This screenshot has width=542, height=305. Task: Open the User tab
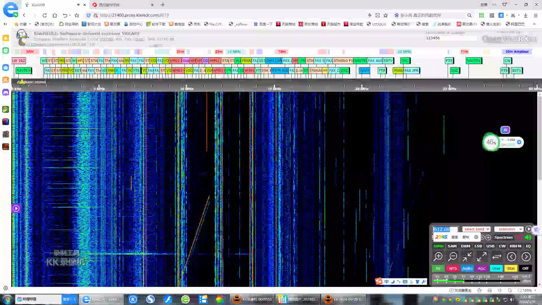(496, 268)
